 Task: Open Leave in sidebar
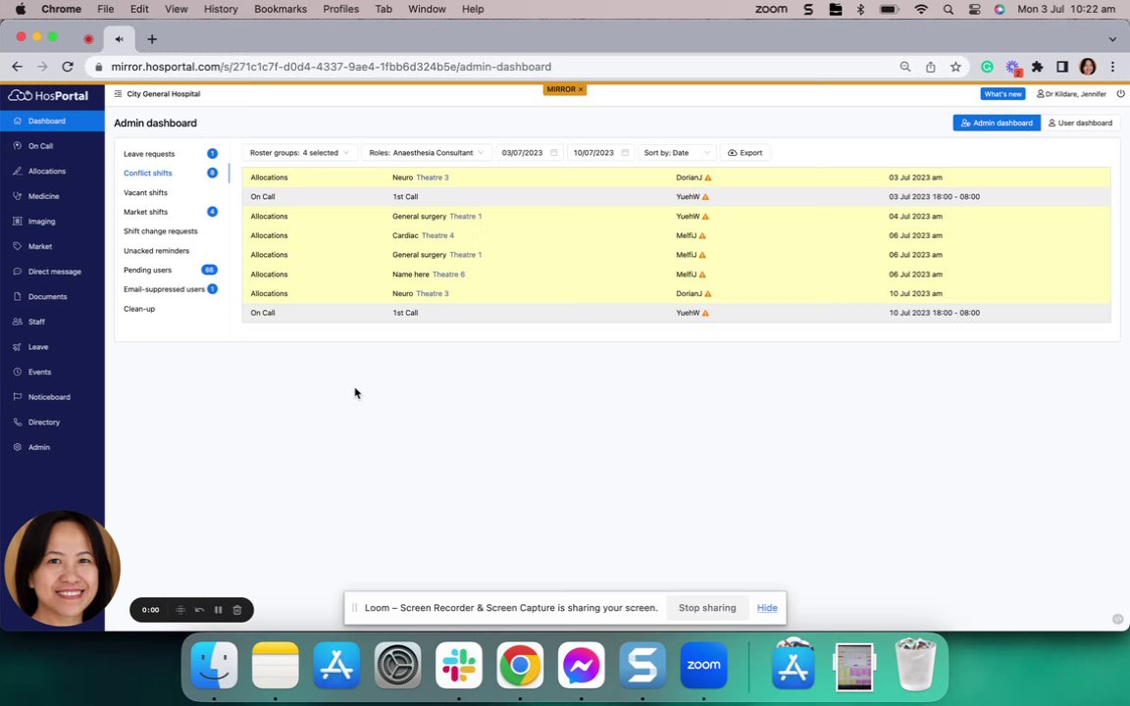52,347
